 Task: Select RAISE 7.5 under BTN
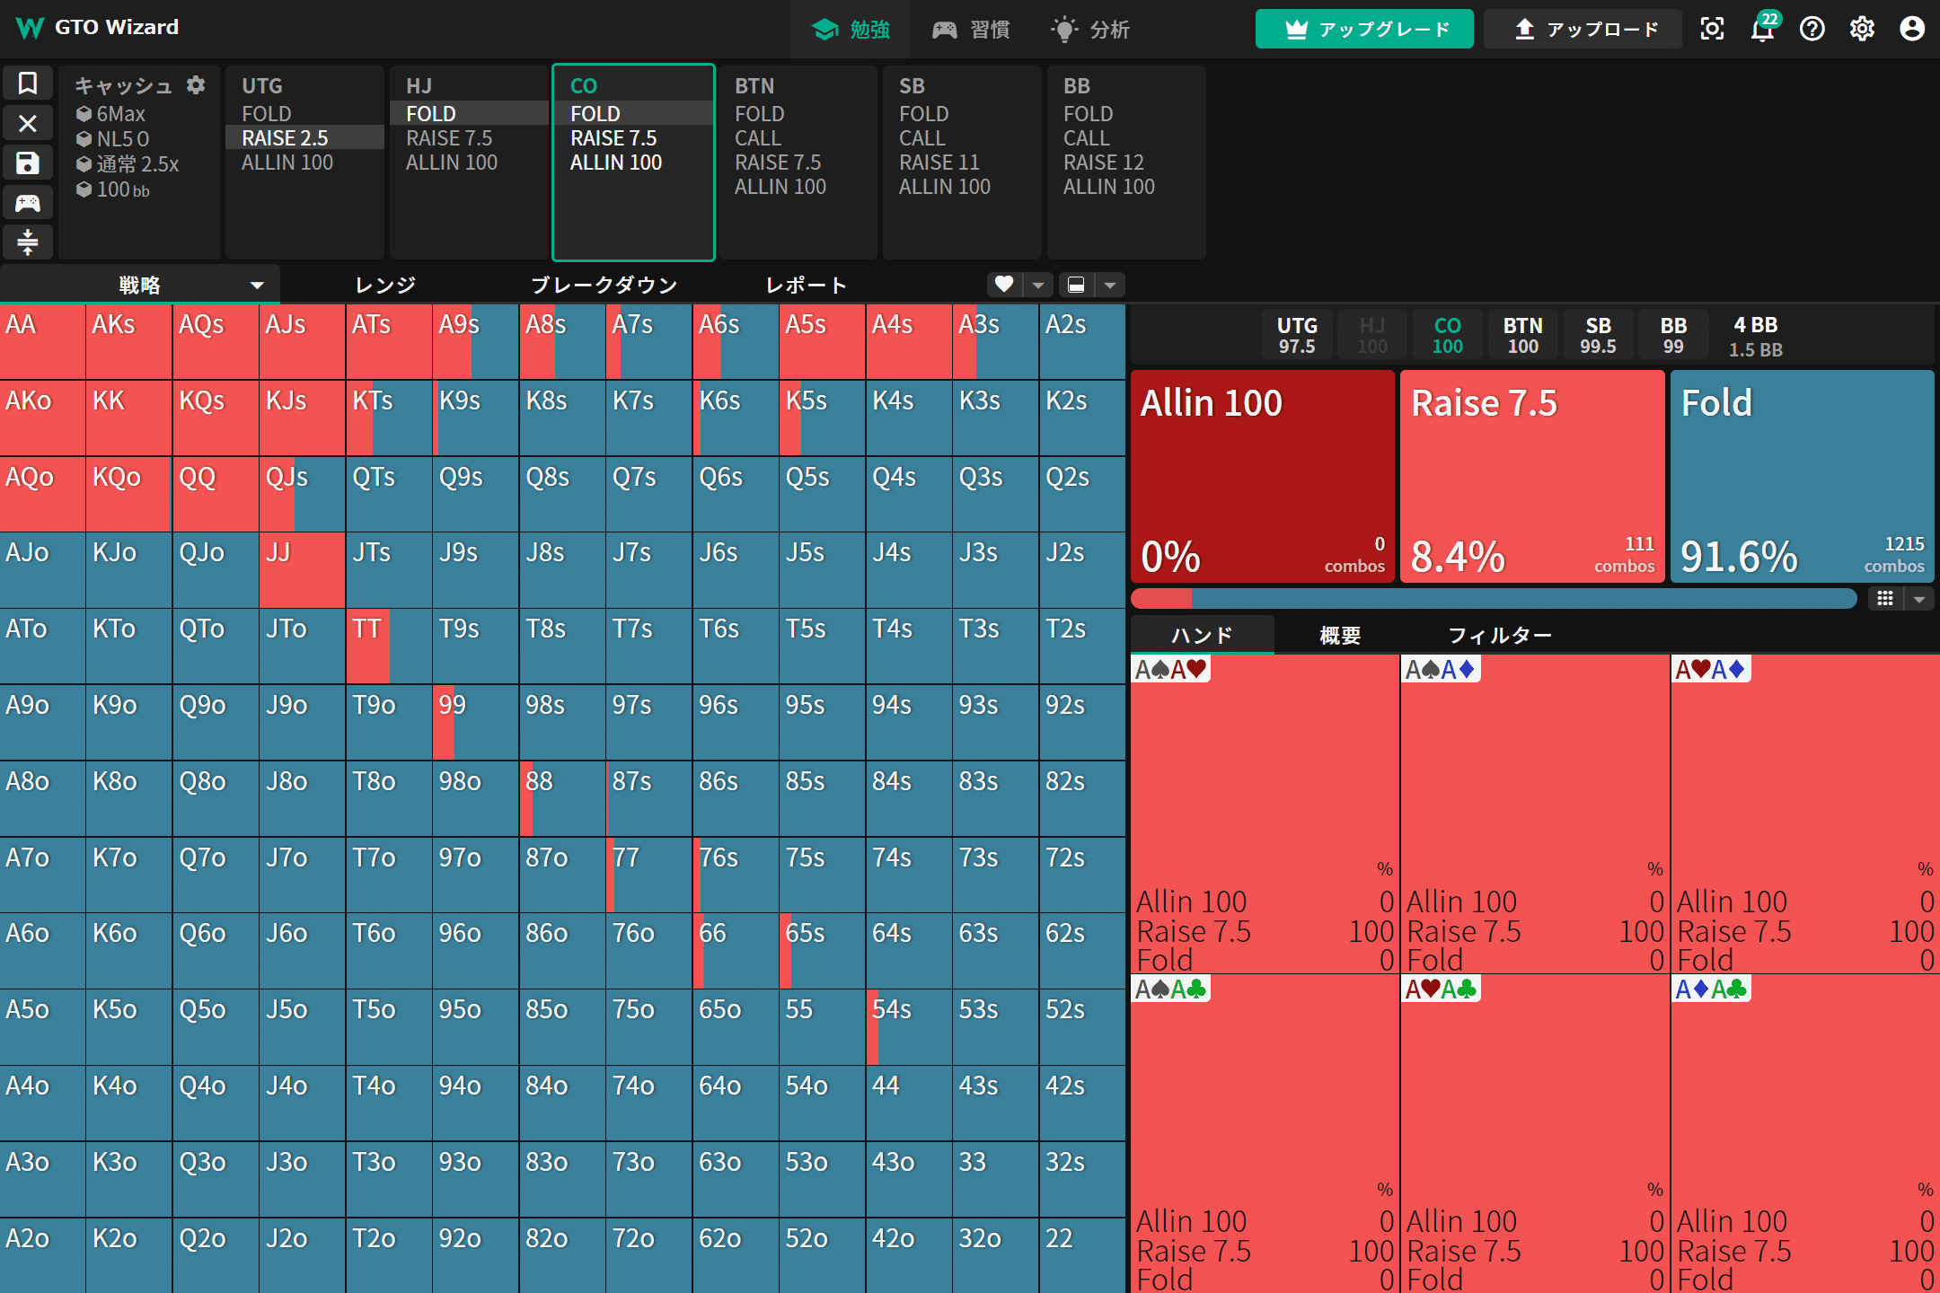778,163
